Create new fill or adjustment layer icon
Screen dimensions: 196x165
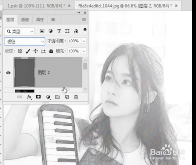click(48, 97)
